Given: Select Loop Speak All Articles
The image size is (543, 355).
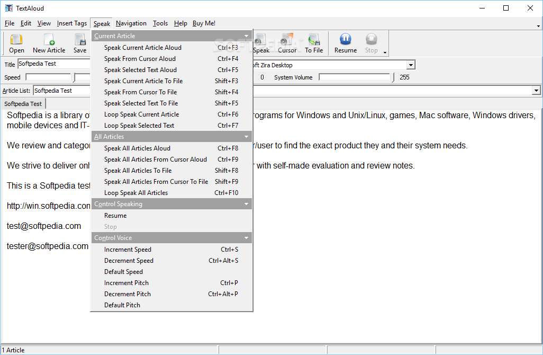Looking at the screenshot, I should pos(171,192).
